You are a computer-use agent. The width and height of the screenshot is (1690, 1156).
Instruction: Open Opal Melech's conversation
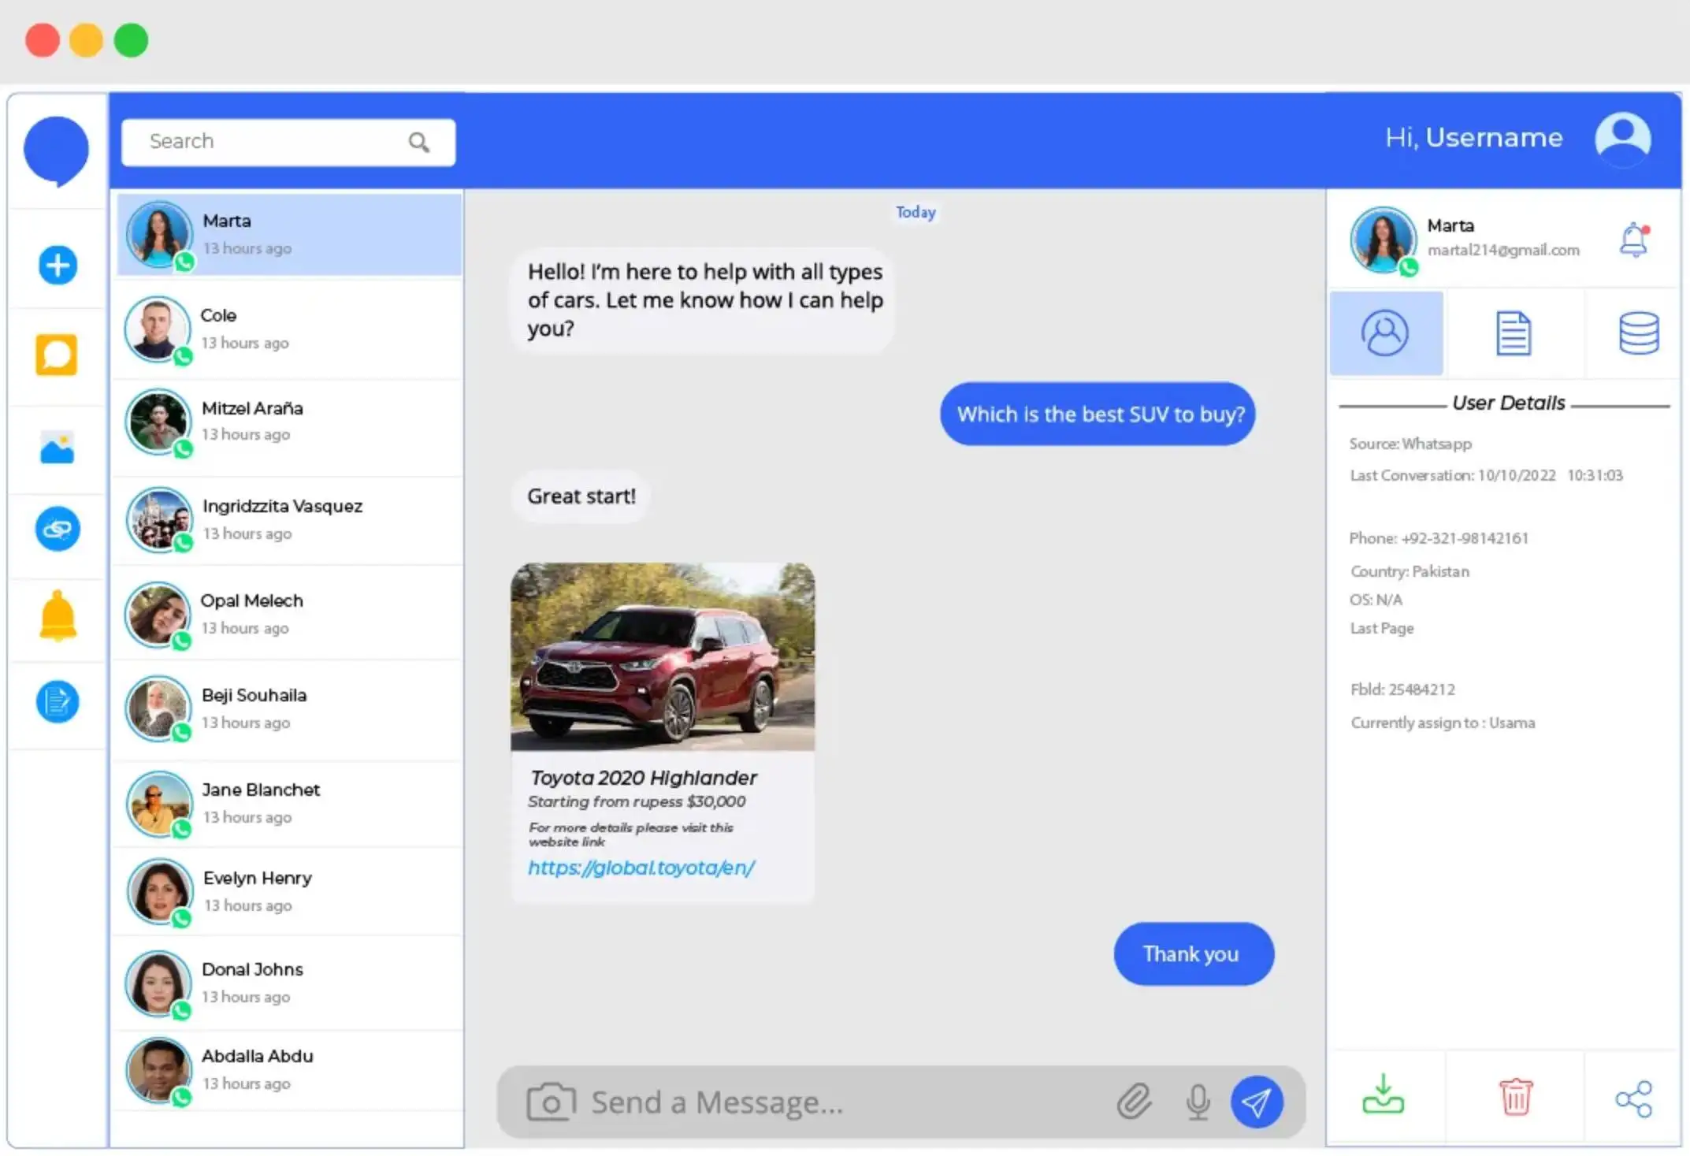pos(287,614)
